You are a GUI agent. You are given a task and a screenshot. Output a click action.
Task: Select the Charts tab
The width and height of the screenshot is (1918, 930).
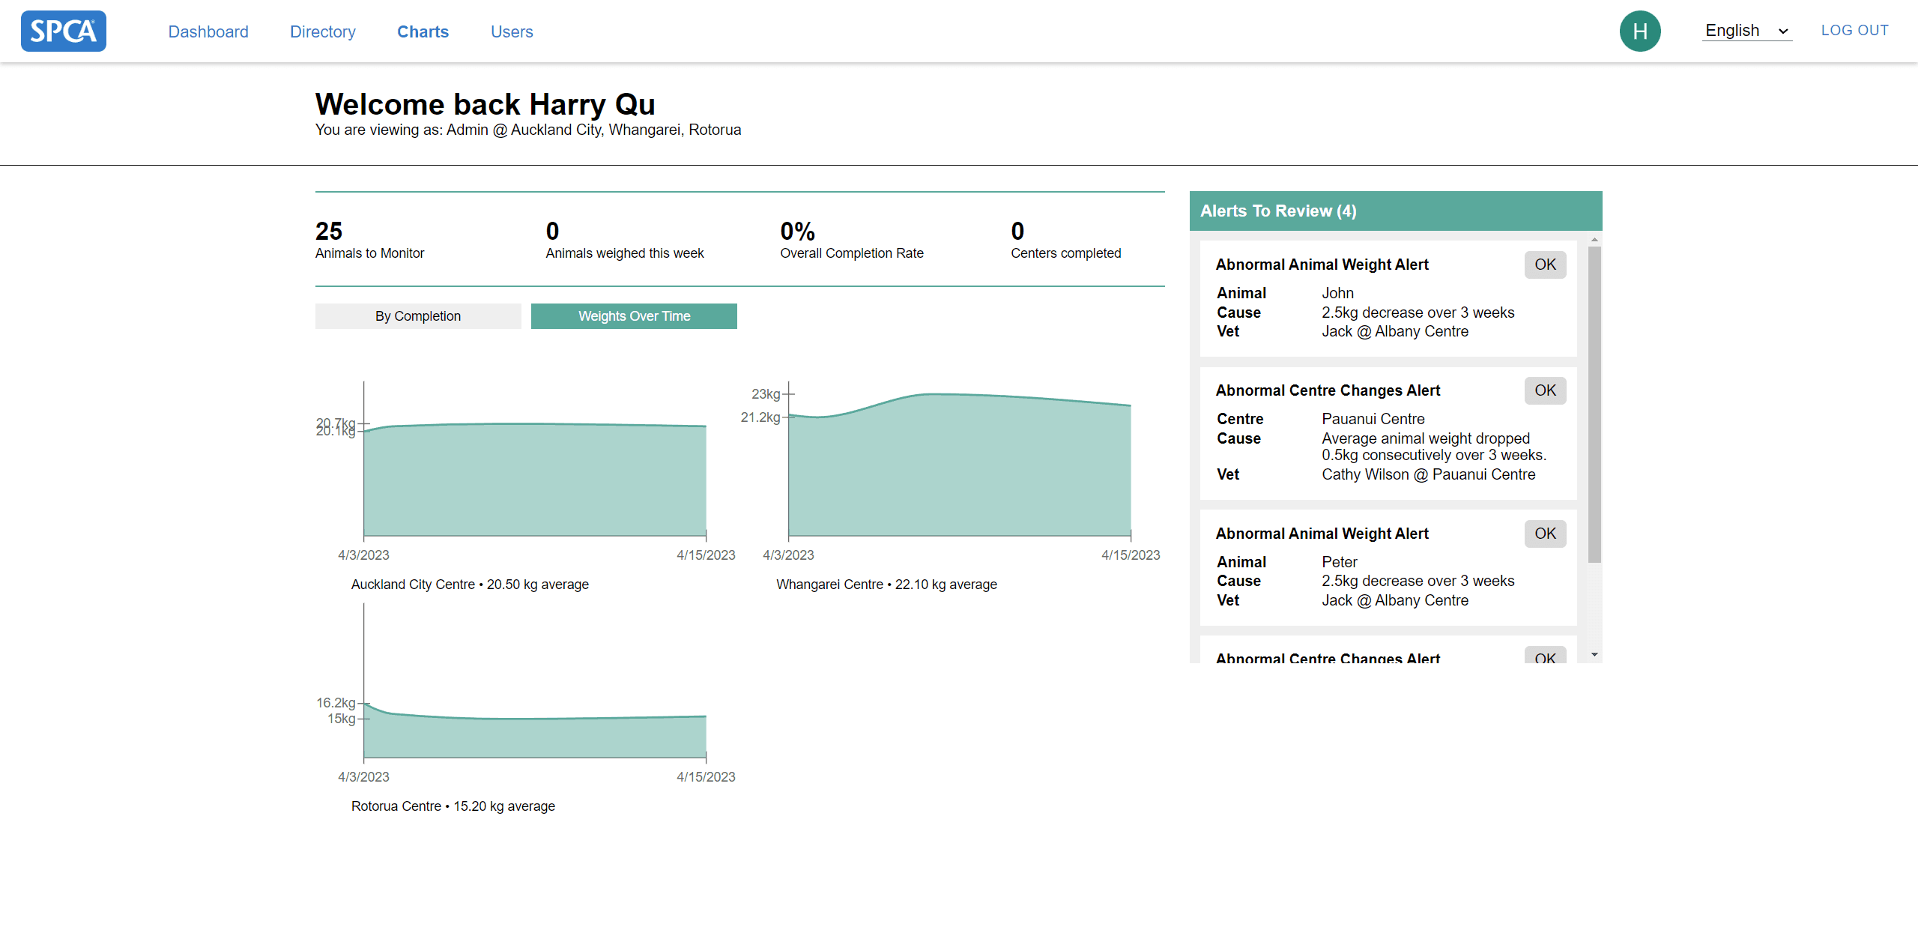click(423, 31)
